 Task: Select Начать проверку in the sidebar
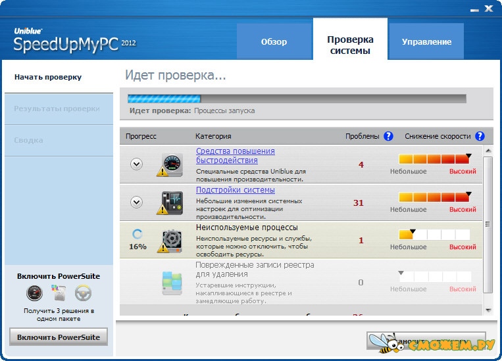point(59,77)
